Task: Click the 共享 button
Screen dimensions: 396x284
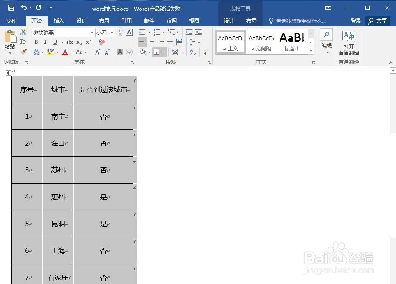Action: click(378, 20)
